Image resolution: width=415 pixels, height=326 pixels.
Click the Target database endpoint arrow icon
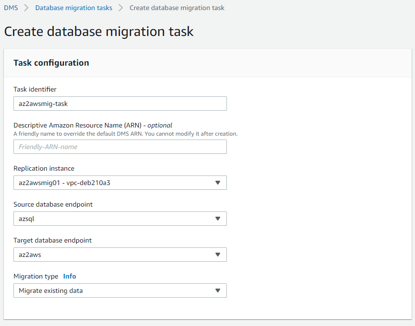217,255
